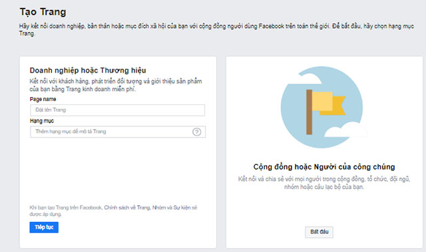Click the Hạng mục label
Image resolution: width=426 pixels, height=252 pixels.
[x=42, y=121]
